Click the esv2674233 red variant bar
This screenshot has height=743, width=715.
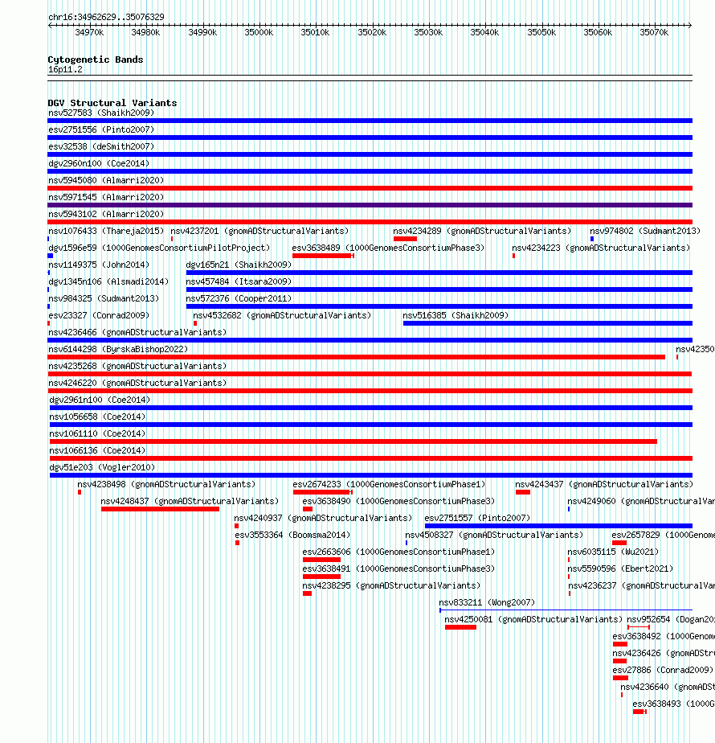pyautogui.click(x=322, y=492)
